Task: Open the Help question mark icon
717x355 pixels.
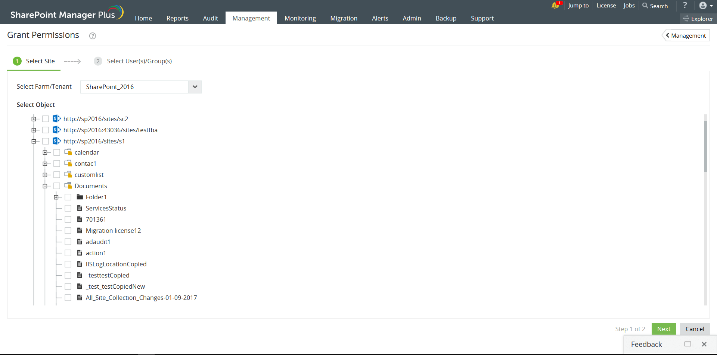Action: (686, 6)
